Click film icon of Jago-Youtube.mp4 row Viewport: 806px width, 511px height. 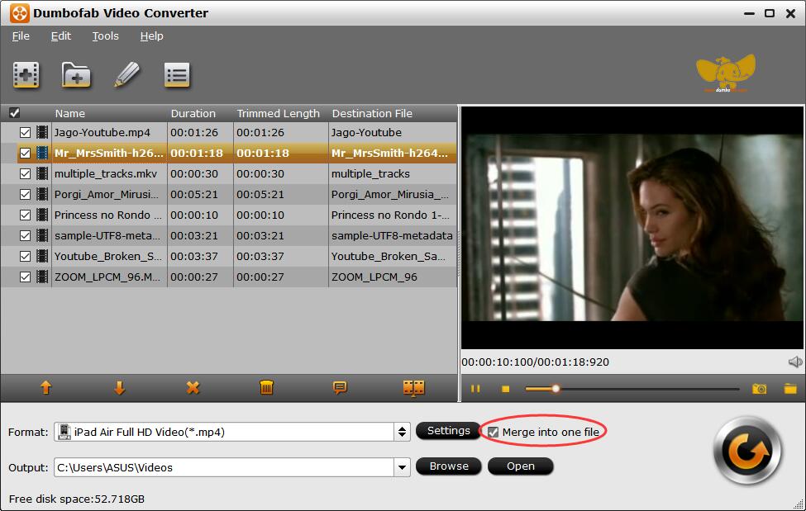point(42,133)
